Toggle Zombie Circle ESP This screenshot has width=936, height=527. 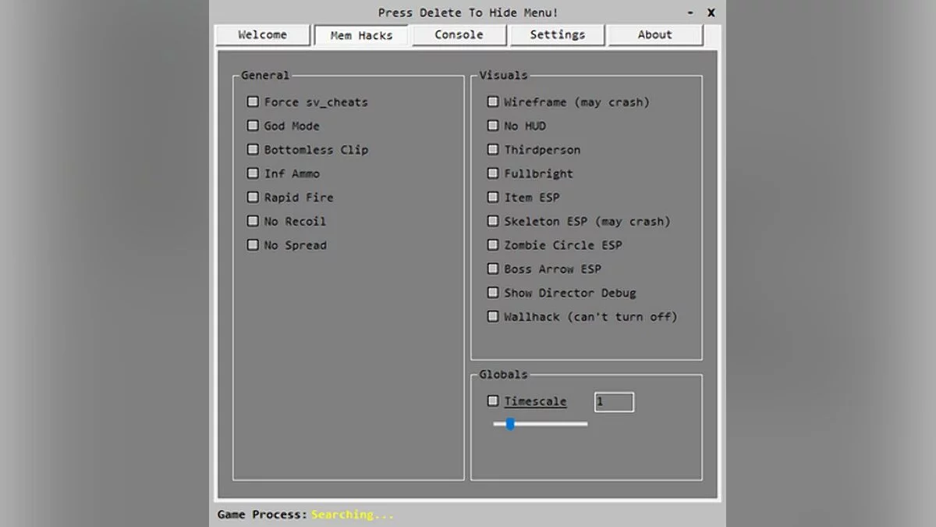pyautogui.click(x=493, y=245)
